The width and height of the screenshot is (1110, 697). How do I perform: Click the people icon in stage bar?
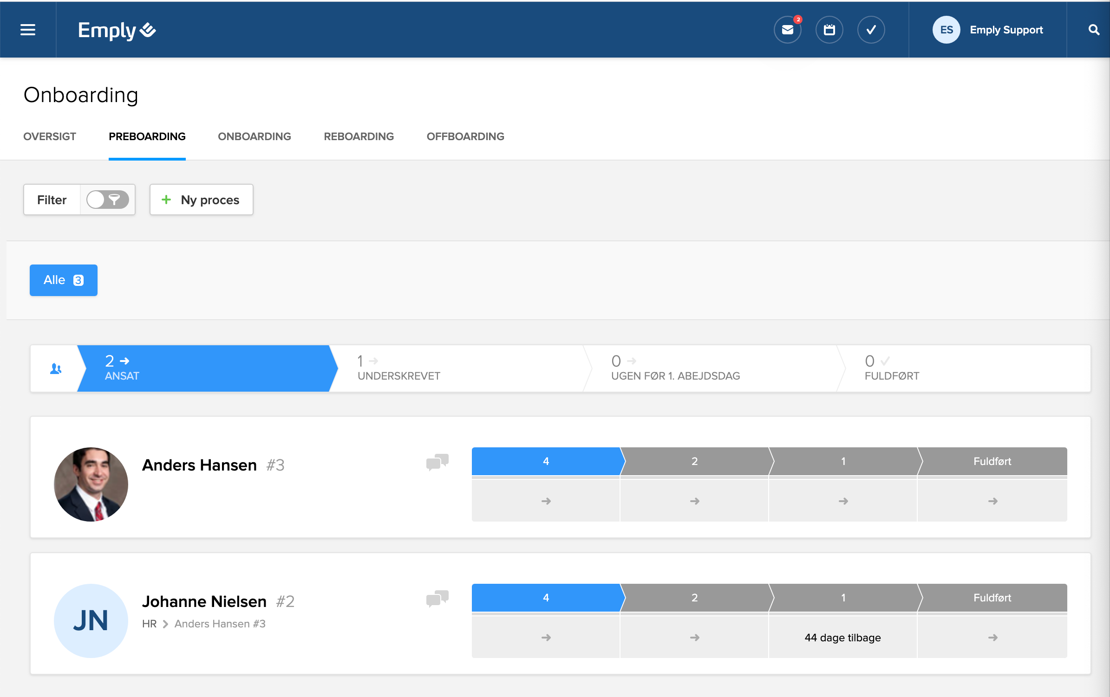point(56,368)
